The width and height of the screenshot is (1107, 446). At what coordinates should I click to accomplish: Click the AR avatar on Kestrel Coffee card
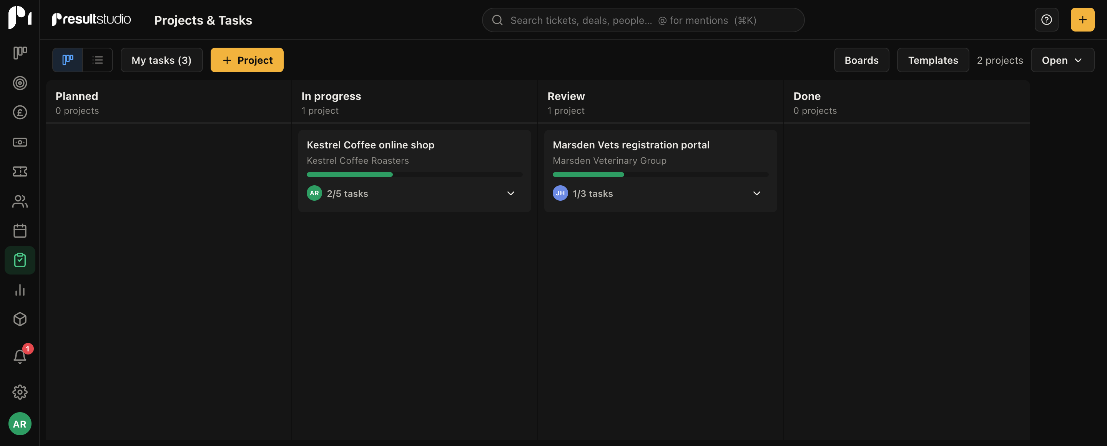[x=314, y=193]
